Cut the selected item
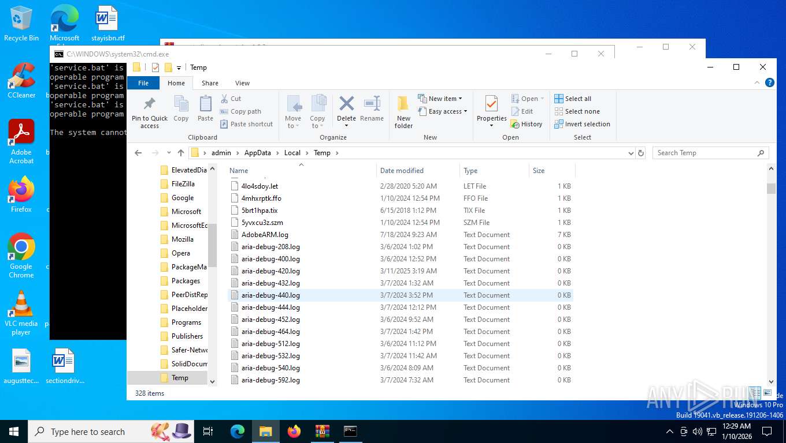Viewport: 786px width, 443px height. tap(231, 99)
